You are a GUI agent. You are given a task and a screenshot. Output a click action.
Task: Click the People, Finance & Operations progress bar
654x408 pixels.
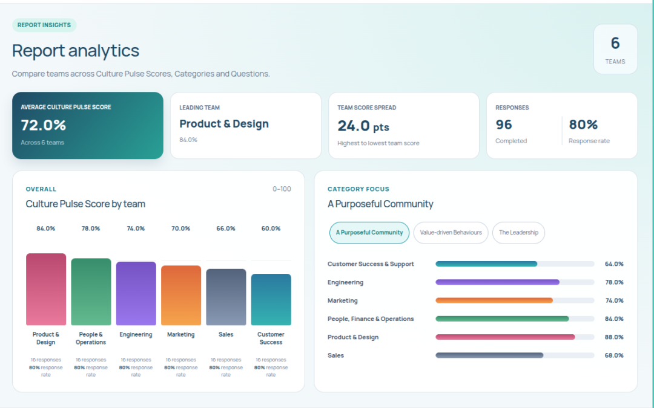click(x=515, y=319)
